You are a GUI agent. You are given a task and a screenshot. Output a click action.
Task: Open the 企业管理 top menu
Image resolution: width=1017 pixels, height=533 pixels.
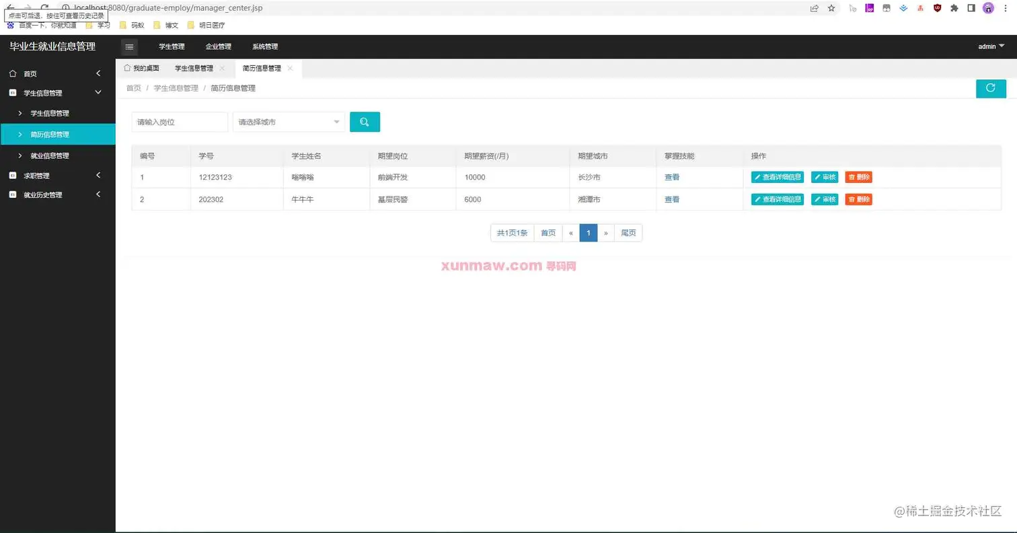(218, 46)
